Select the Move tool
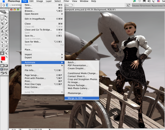The height and width of the screenshot is (130, 165). pyautogui.click(x=6, y=17)
